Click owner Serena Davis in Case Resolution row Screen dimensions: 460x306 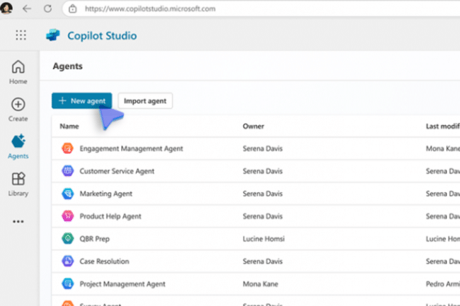click(263, 261)
